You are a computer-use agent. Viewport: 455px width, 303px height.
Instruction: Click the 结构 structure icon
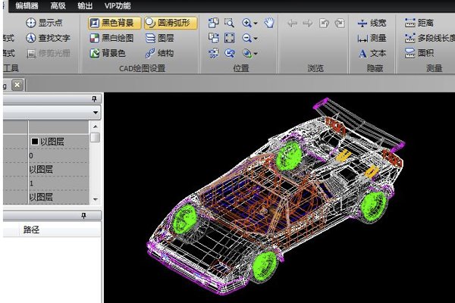pos(159,53)
